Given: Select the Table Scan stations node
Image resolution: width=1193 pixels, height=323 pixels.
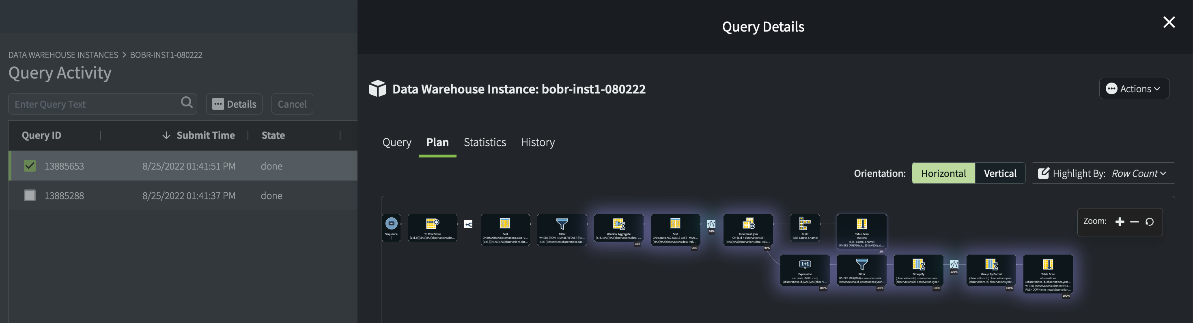Looking at the screenshot, I should pos(861,231).
